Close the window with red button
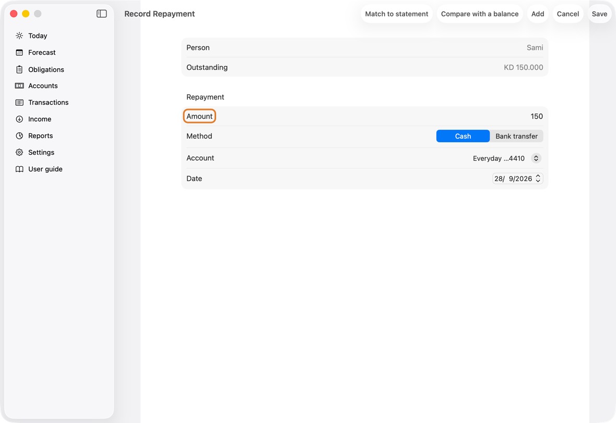The width and height of the screenshot is (616, 423). (x=14, y=14)
